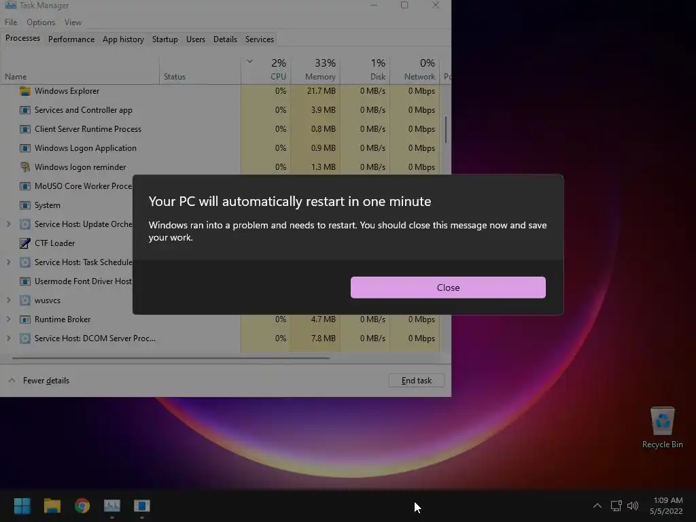Click Runtime Broker memory value 4.7 MB

coord(323,319)
